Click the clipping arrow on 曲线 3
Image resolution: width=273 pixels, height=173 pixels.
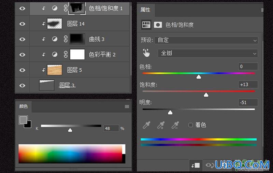click(44, 39)
